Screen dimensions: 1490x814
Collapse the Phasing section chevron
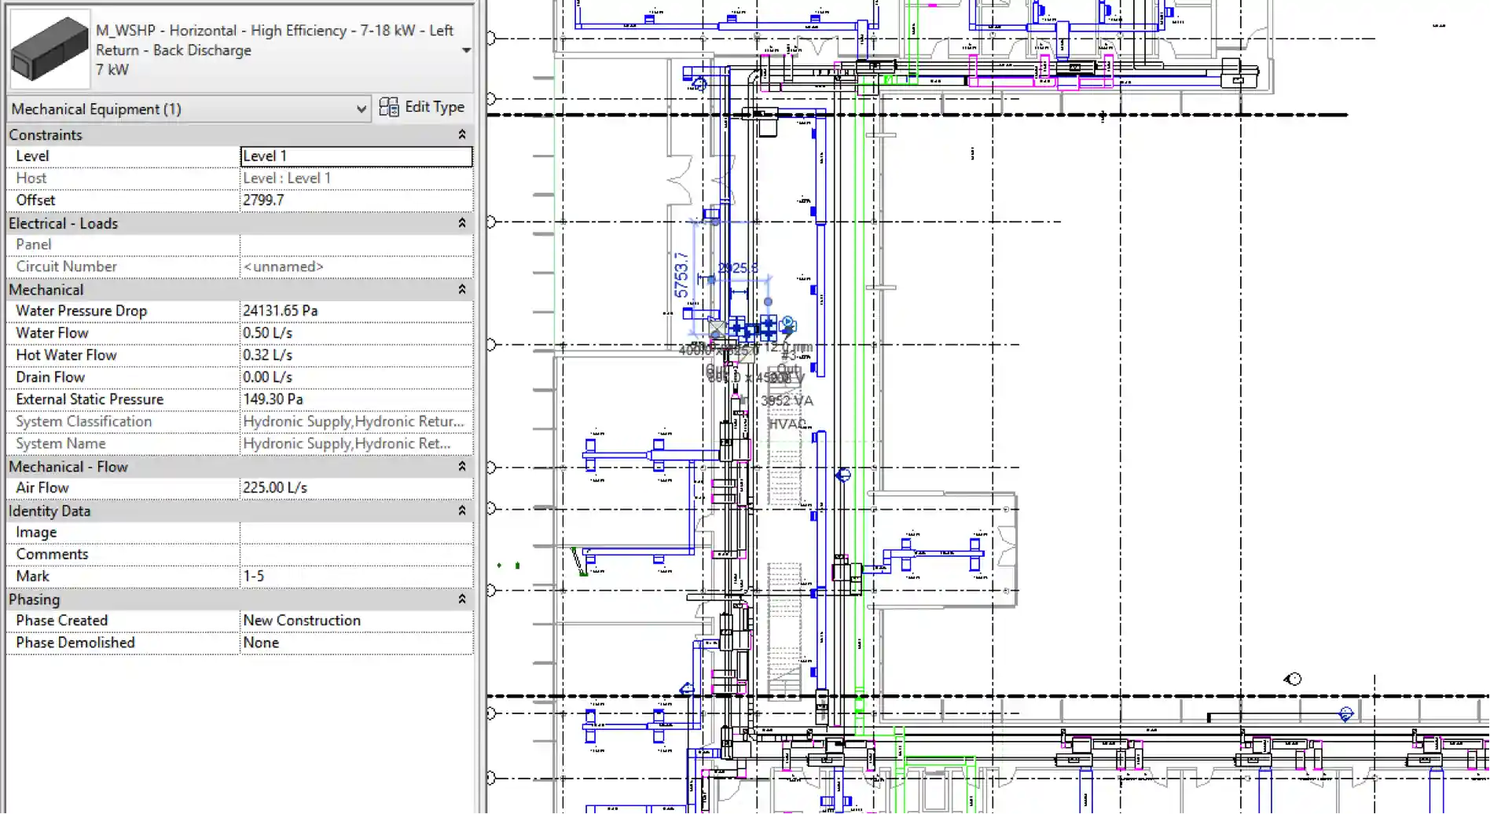click(462, 599)
